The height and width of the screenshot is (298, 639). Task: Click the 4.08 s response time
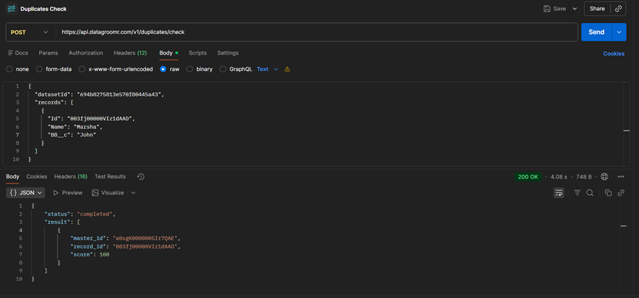558,177
